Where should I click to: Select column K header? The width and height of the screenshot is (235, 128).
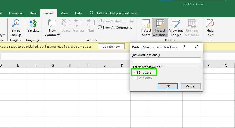tap(122, 65)
